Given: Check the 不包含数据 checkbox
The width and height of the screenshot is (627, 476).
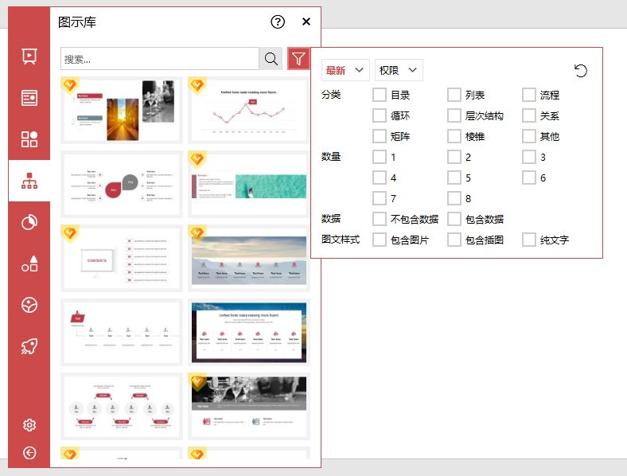Looking at the screenshot, I should (x=379, y=219).
